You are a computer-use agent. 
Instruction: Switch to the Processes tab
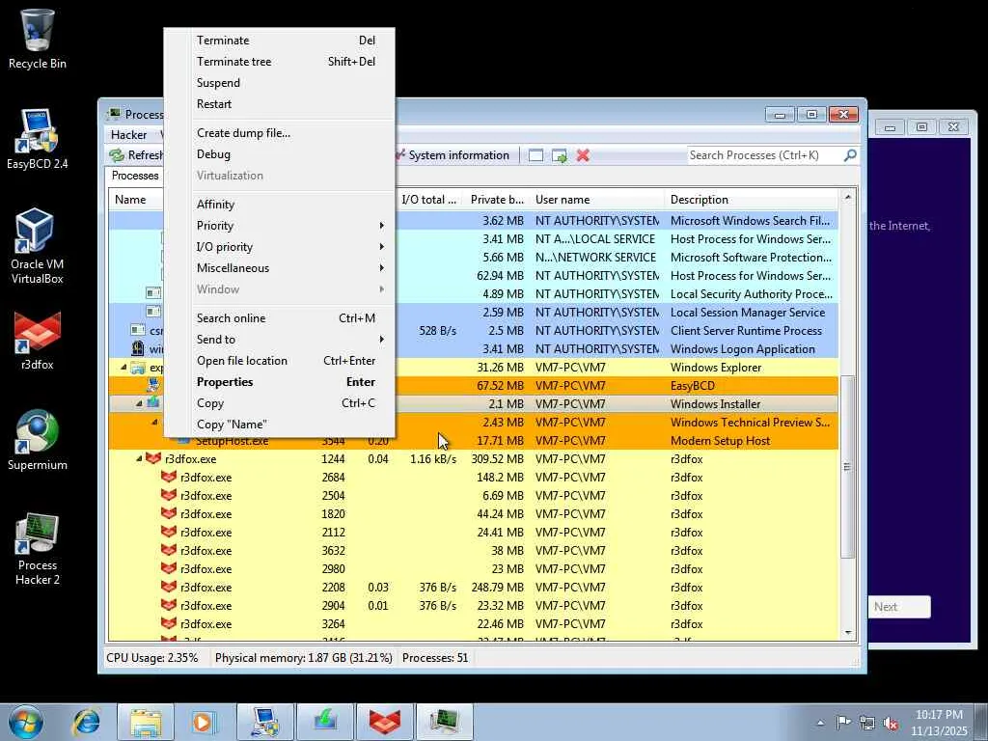pos(135,176)
